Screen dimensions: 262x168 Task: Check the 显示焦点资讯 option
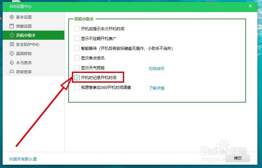(77, 58)
